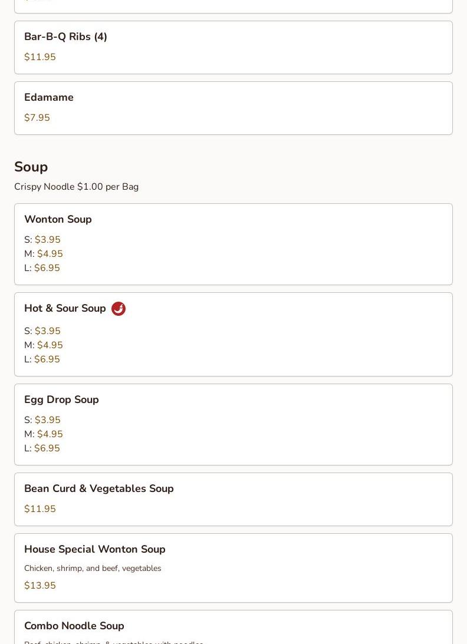Open the Combo Noodle Soup item
Image resolution: width=467 pixels, height=644 pixels.
click(x=74, y=626)
